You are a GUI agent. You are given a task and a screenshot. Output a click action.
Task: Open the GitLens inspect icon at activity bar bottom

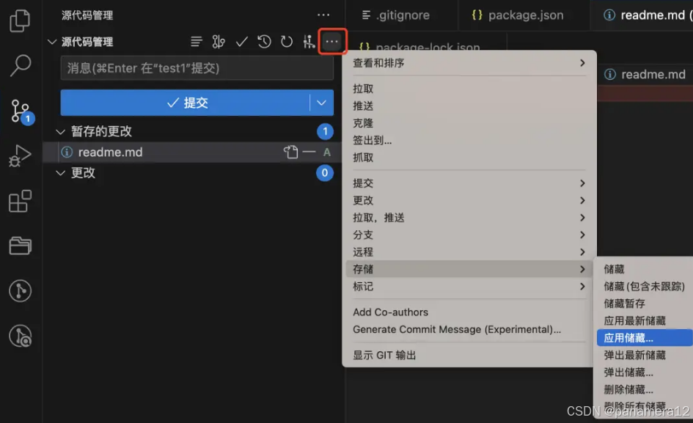(x=20, y=336)
